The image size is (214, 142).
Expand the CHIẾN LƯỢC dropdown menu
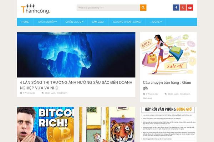point(74,22)
